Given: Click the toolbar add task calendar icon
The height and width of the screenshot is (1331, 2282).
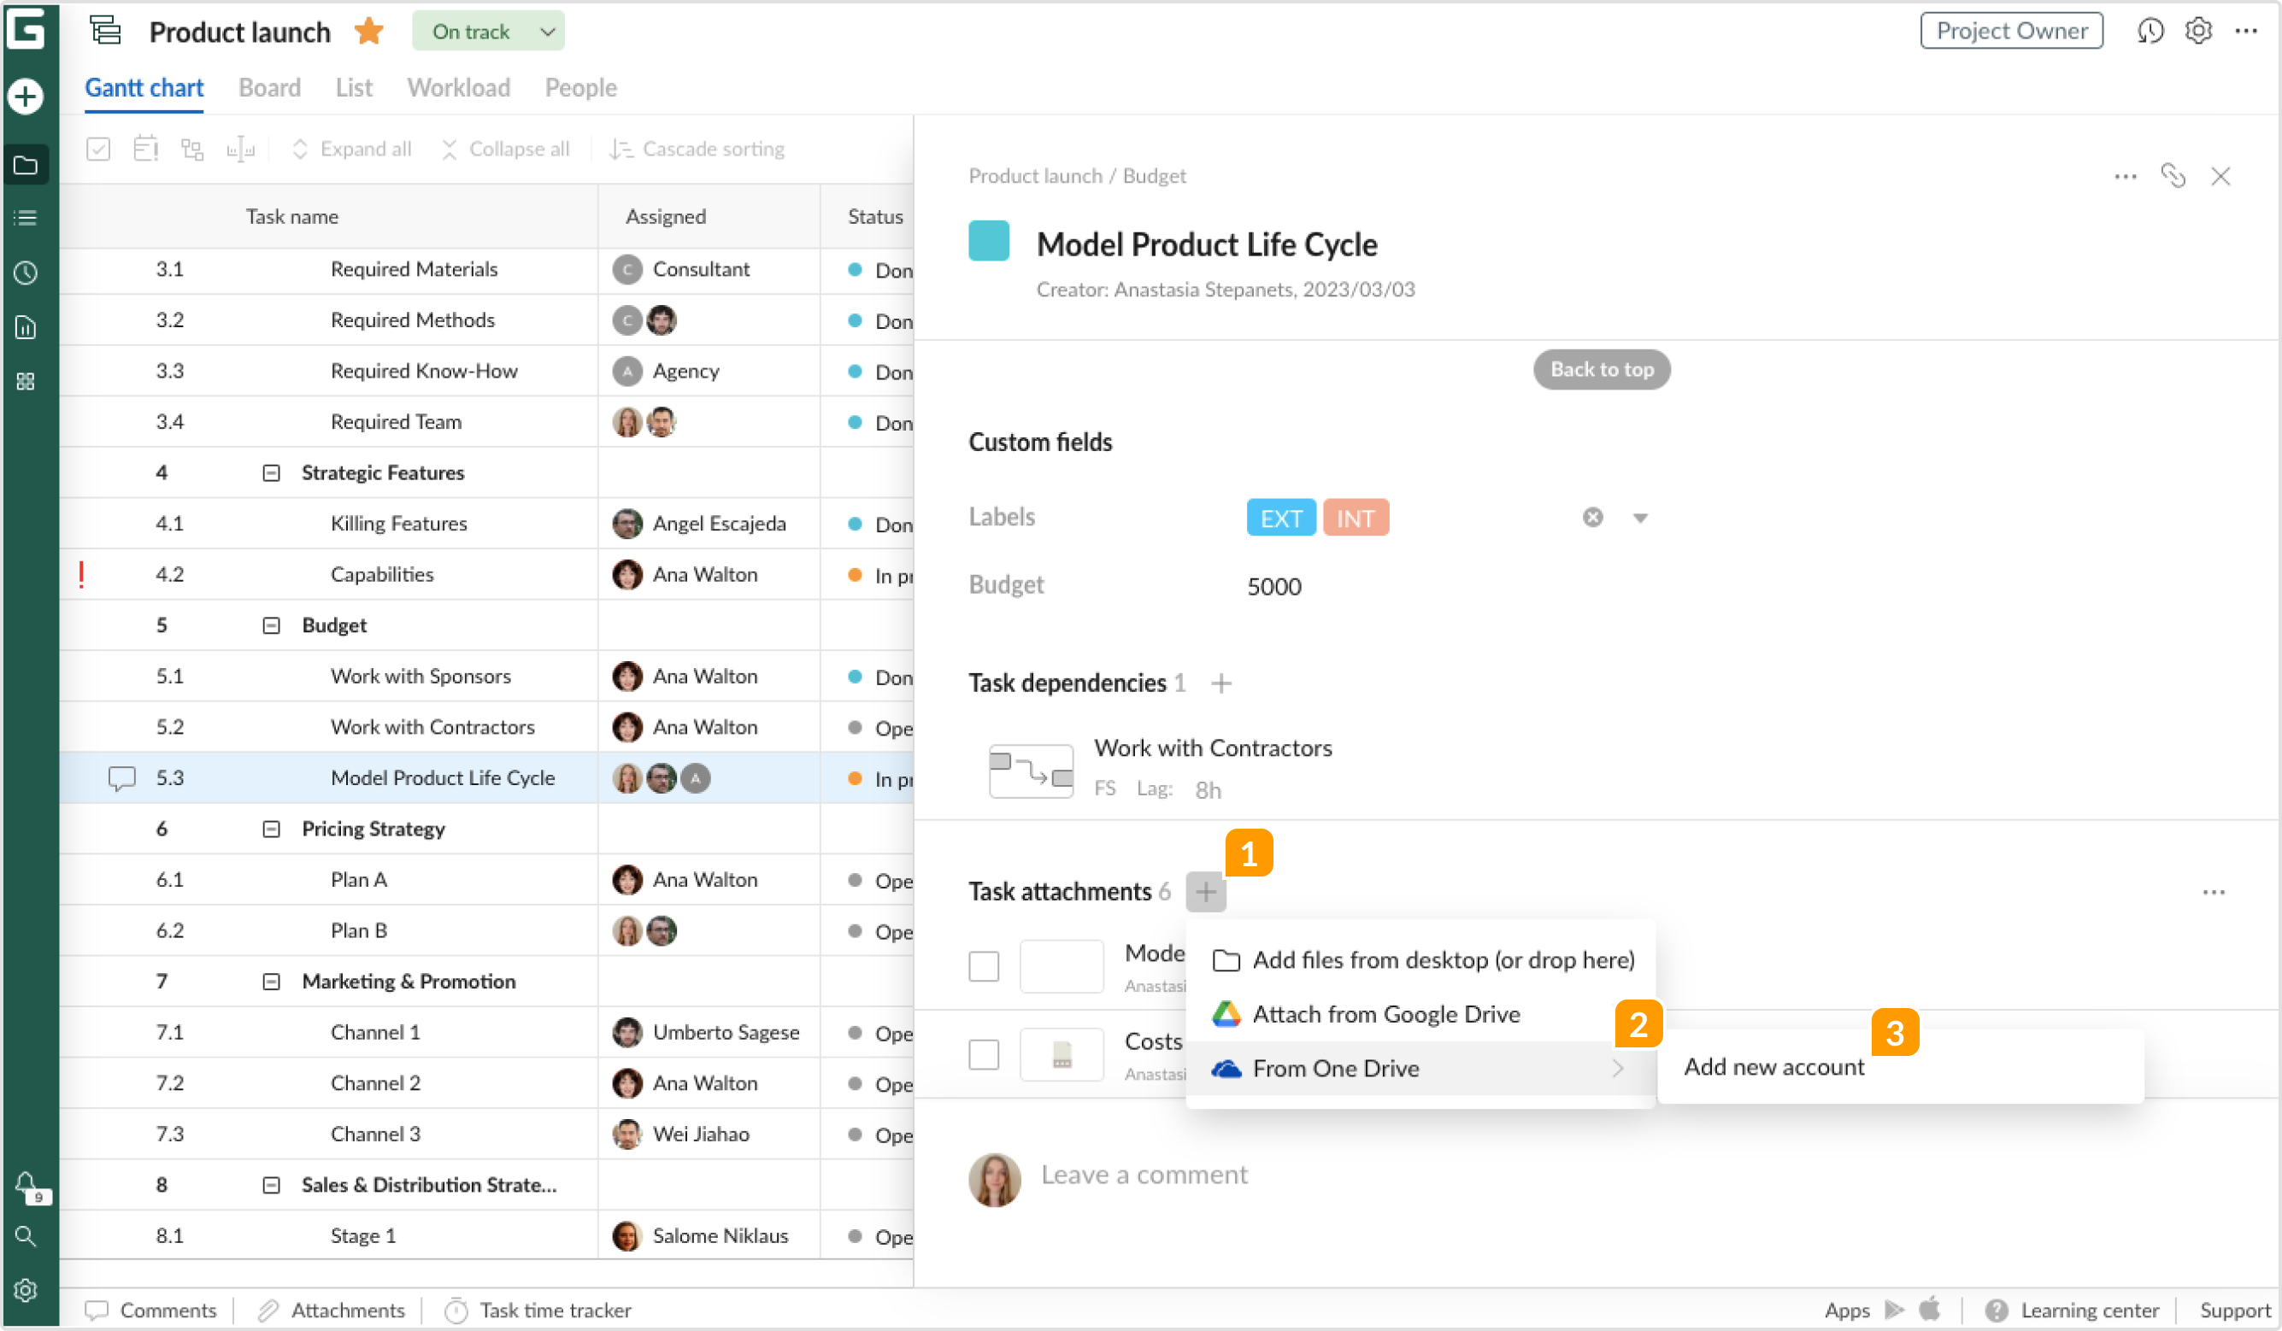Looking at the screenshot, I should pyautogui.click(x=145, y=149).
